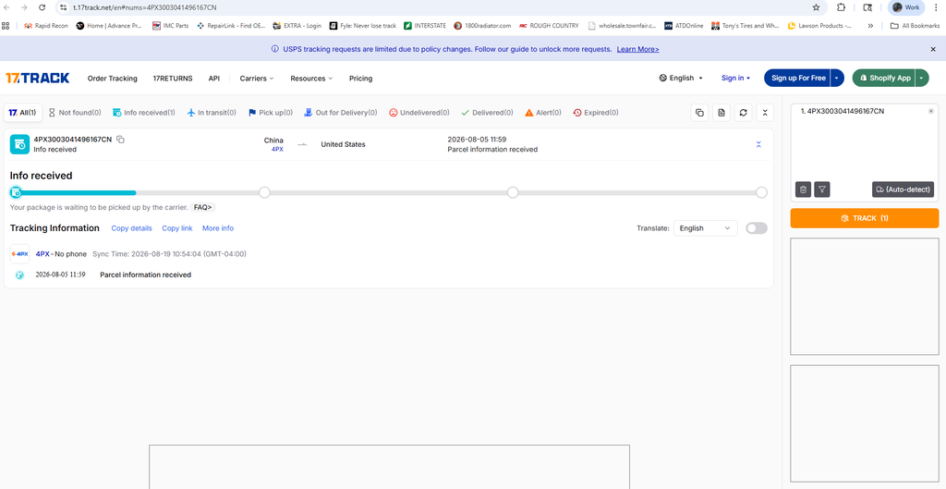View the Expired(0) tab
The height and width of the screenshot is (489, 946).
coord(596,112)
